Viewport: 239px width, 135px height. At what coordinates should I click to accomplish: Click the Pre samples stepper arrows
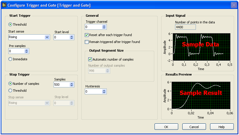pyautogui.click(x=27, y=51)
